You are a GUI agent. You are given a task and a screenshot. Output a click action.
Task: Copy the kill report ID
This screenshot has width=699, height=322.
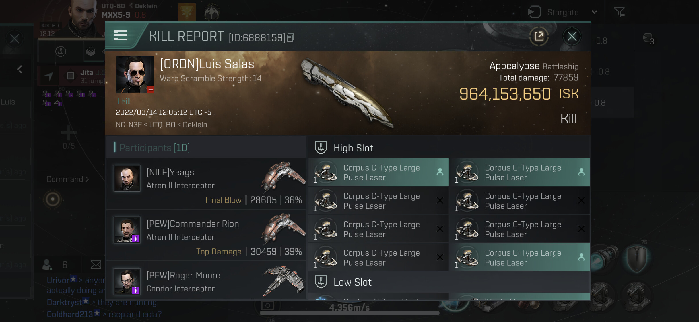pos(290,37)
